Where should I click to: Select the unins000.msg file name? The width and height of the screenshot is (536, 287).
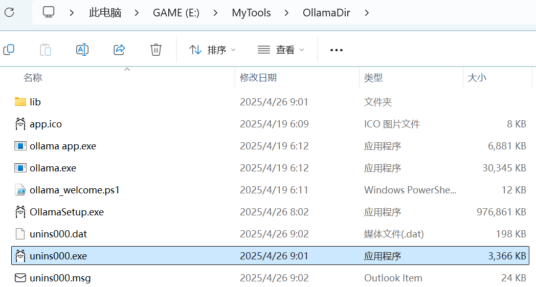click(x=60, y=278)
